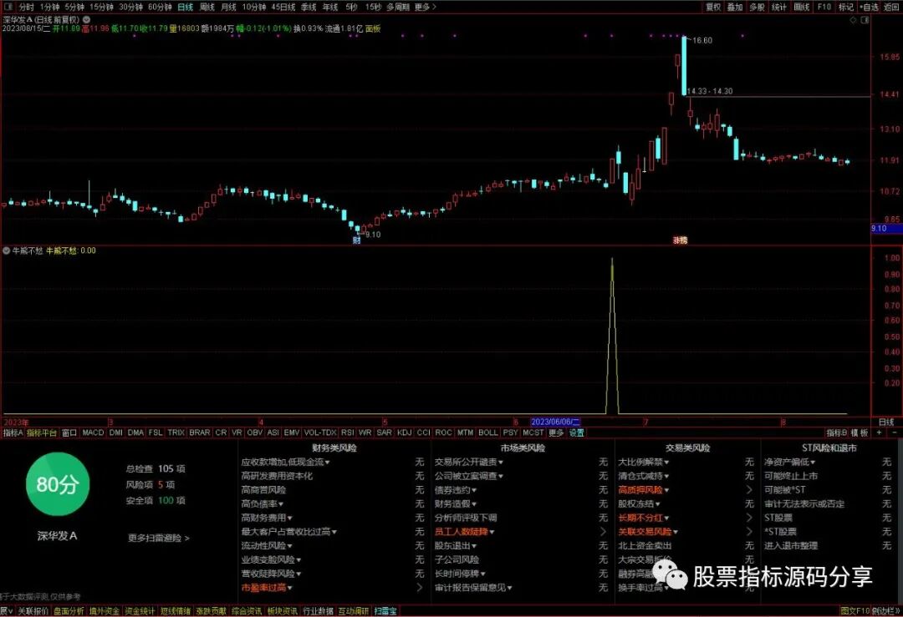The image size is (903, 617).
Task: Click the 复权 button
Action: (713, 7)
